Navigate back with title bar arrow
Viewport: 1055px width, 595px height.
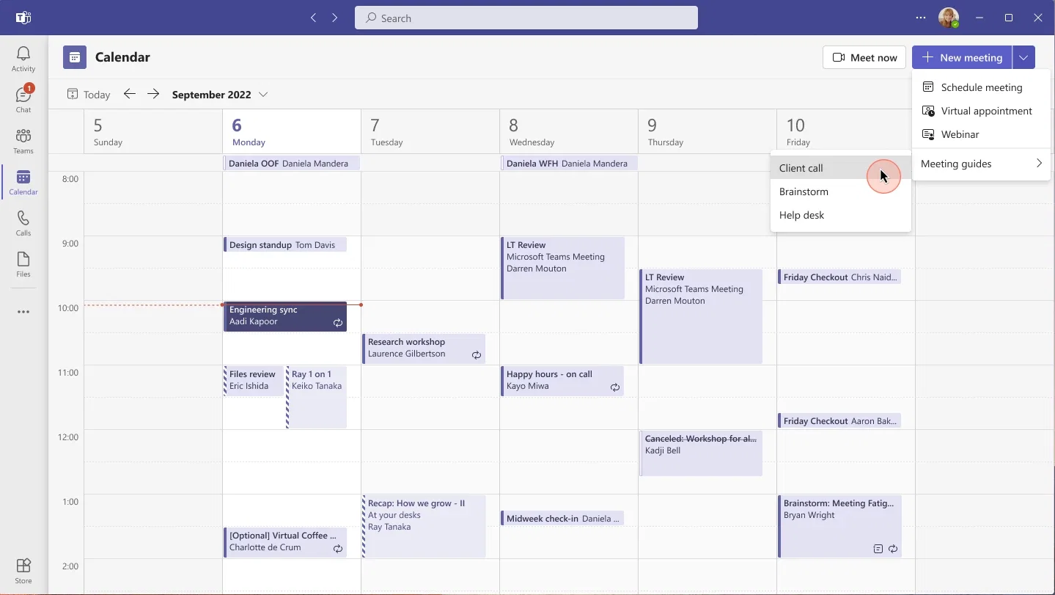313,18
